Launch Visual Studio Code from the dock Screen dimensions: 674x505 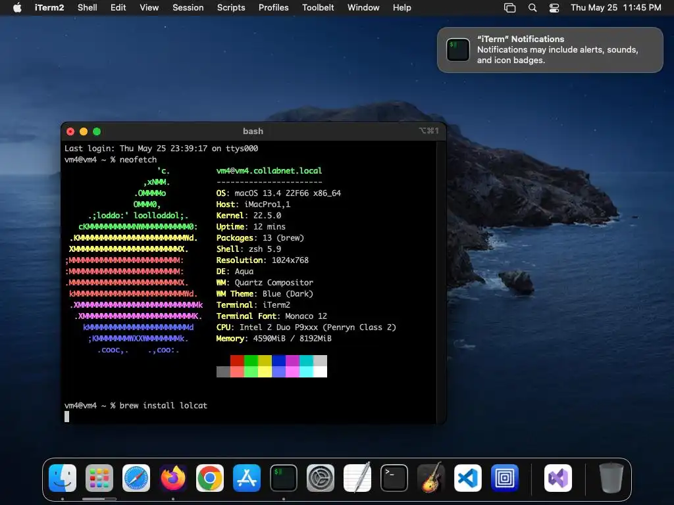click(468, 478)
